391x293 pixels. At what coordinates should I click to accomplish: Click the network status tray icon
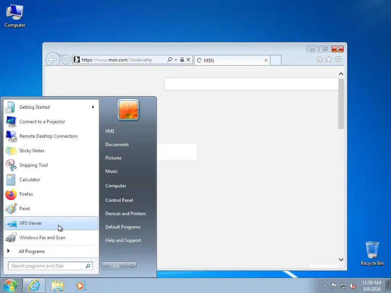click(x=343, y=286)
